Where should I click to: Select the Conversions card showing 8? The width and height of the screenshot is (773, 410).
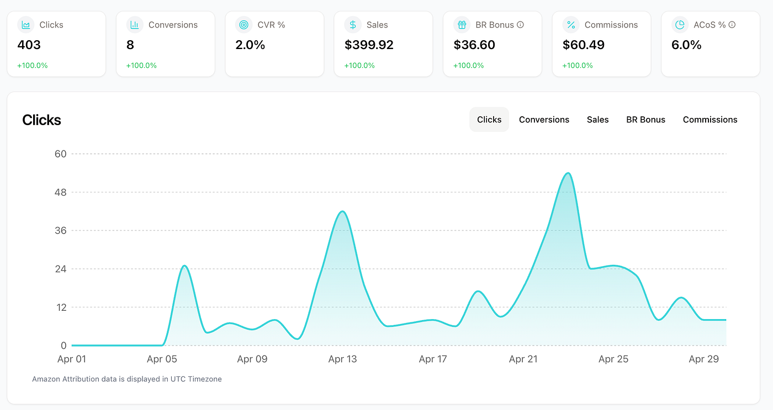pos(165,44)
